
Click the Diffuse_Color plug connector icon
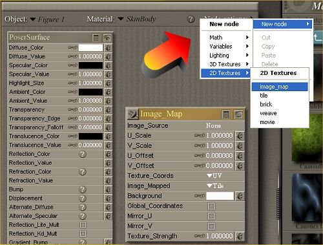click(108, 48)
